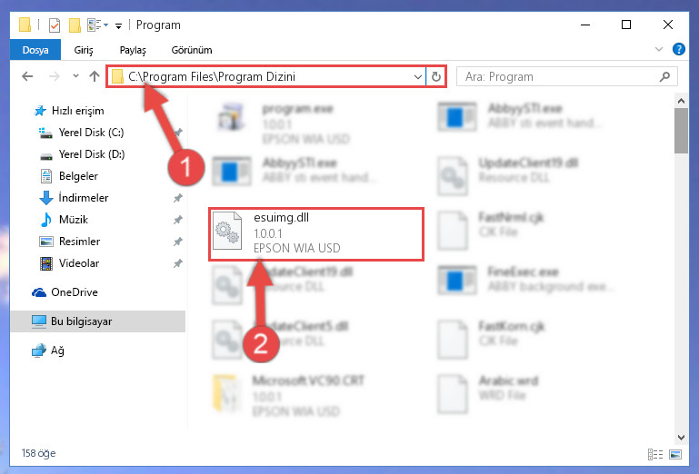699x474 pixels.
Task: Open the Customize Quick Access Toolbar dropdown
Action: point(118,25)
